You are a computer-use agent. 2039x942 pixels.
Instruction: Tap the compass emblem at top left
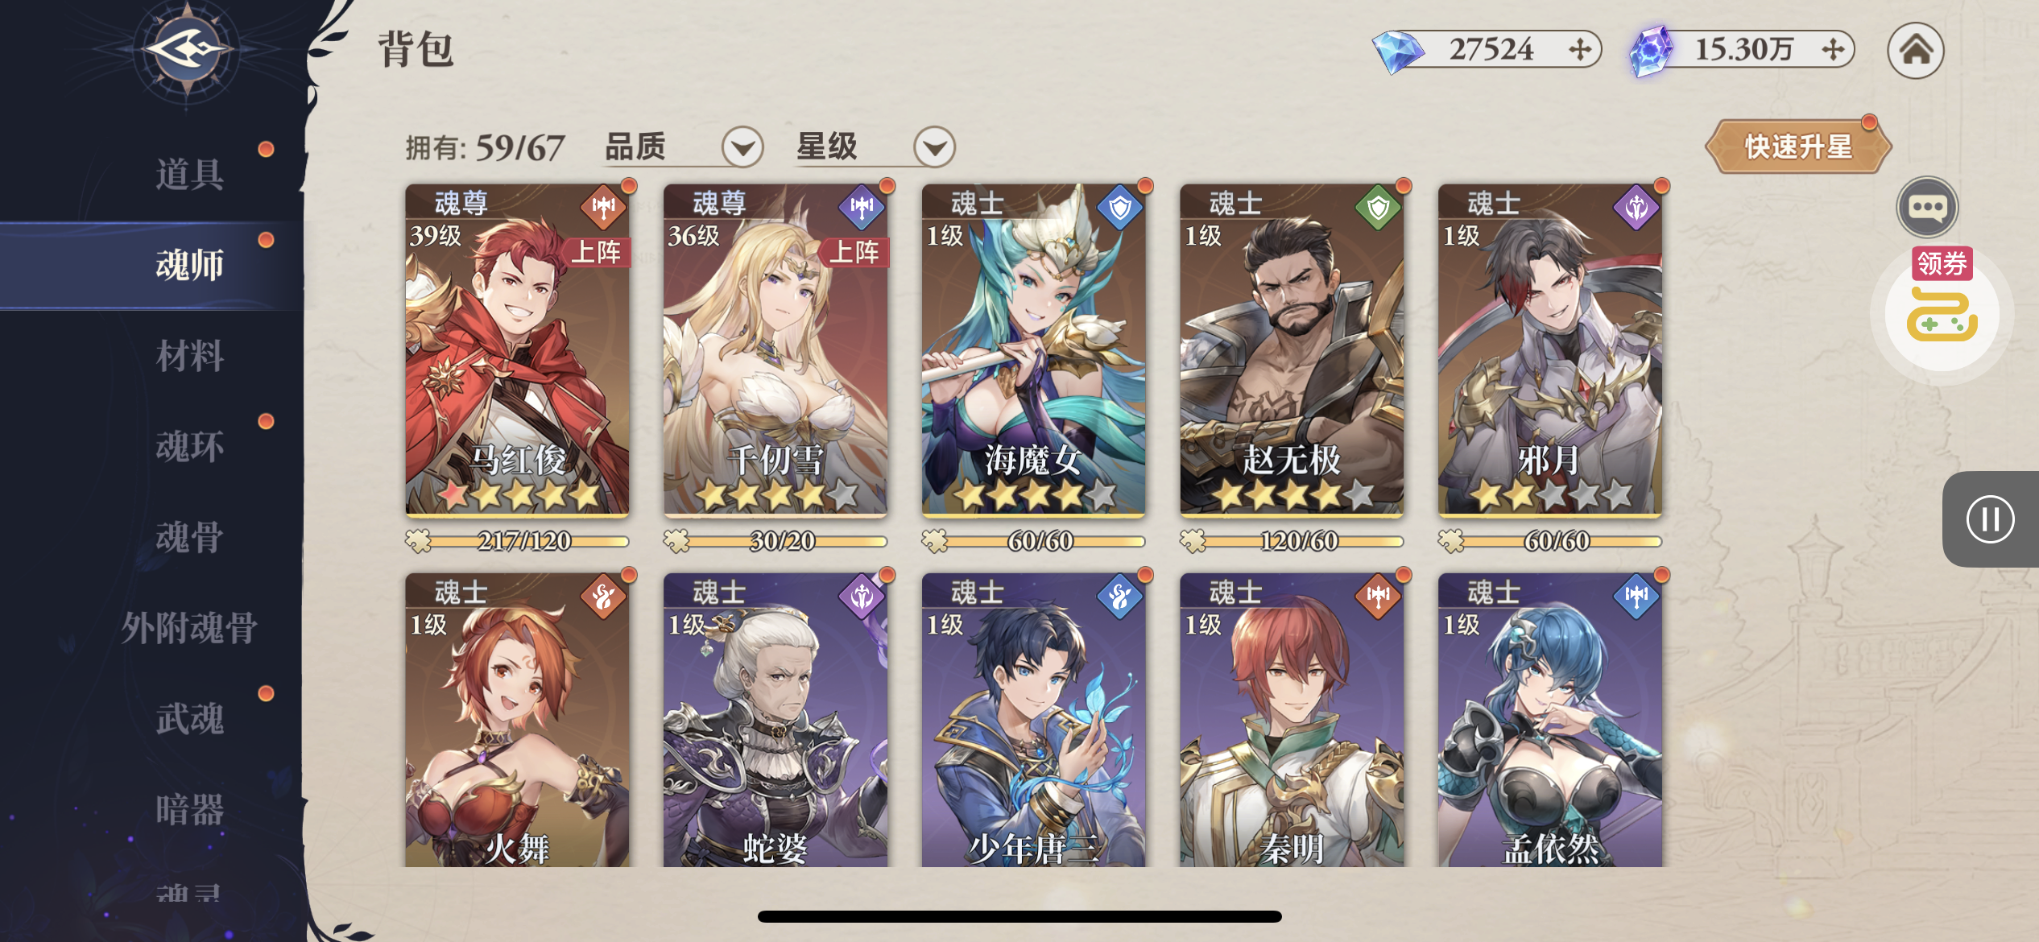click(x=187, y=50)
